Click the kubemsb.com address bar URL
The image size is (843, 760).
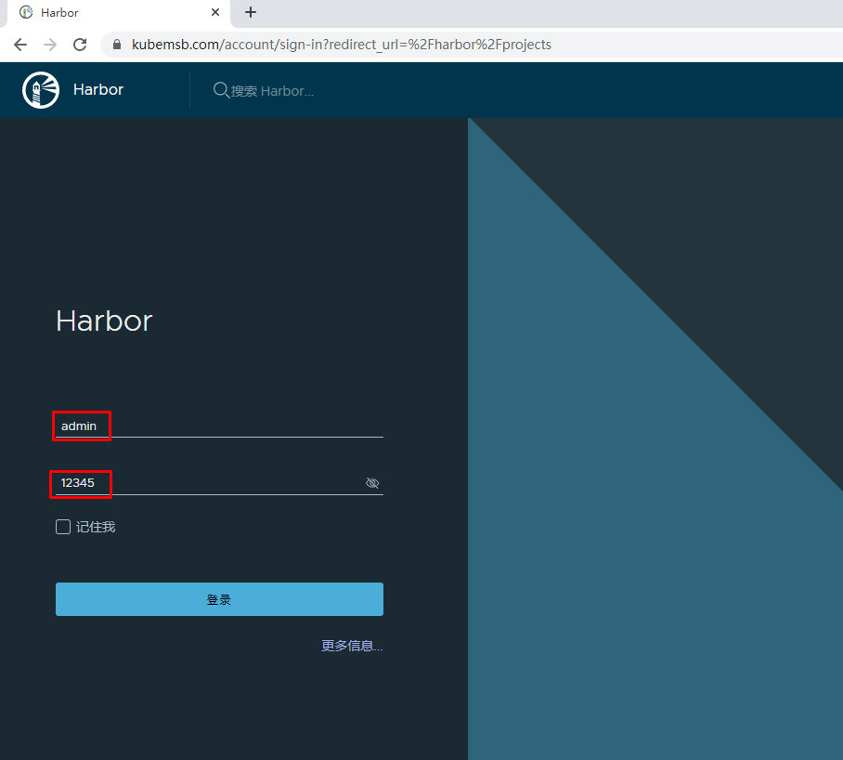[x=342, y=44]
